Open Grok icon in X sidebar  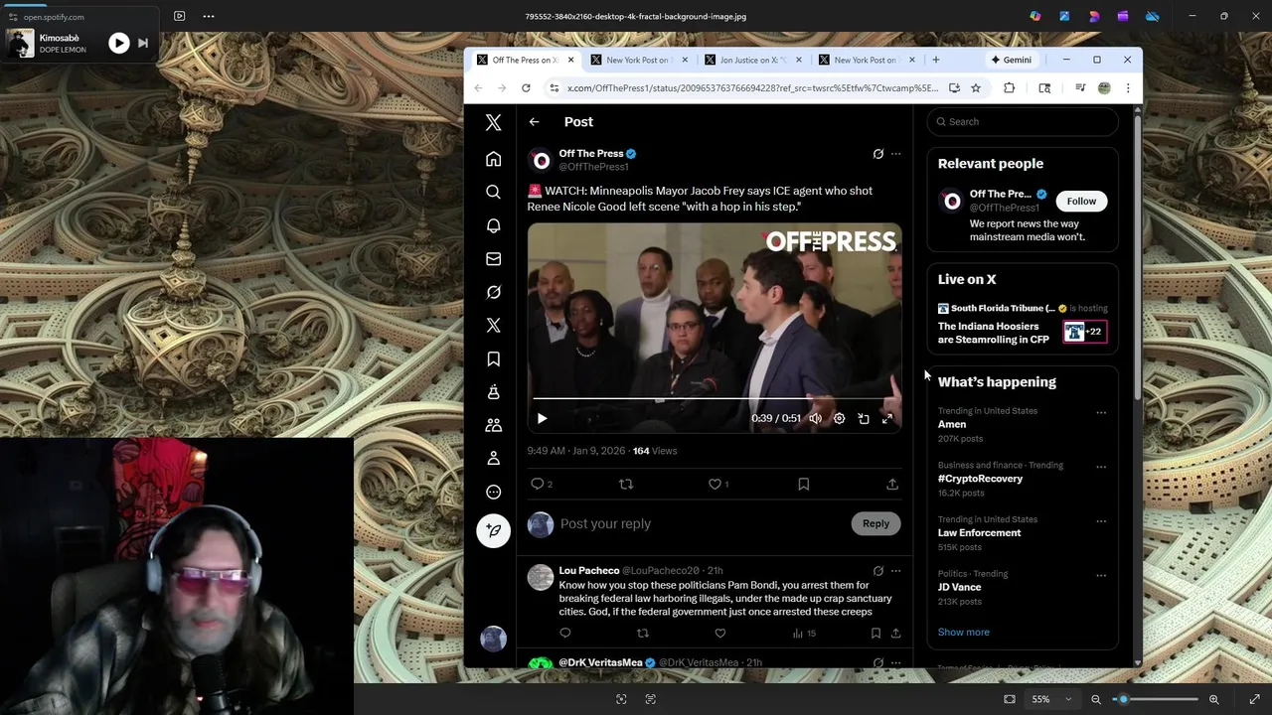tap(493, 292)
